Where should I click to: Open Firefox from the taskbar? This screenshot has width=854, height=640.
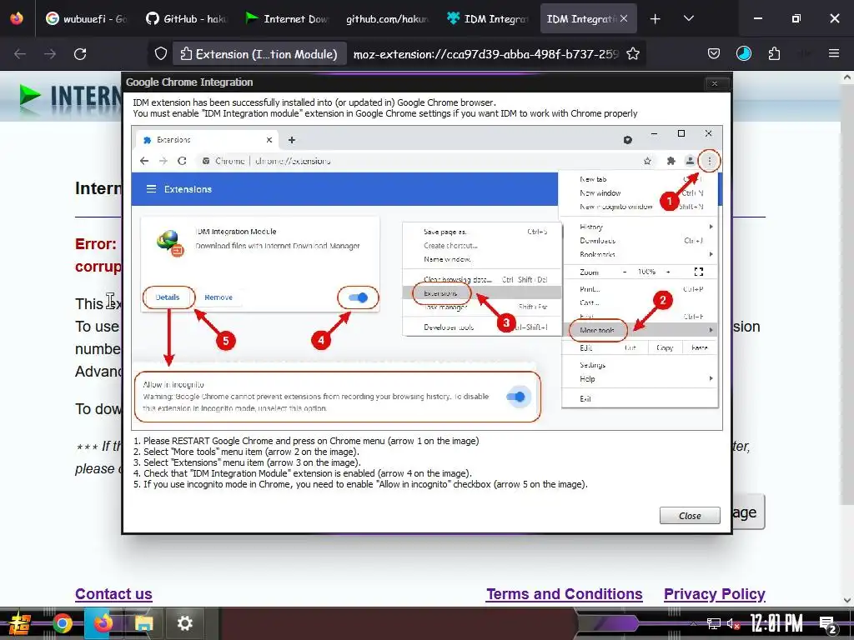pos(103,623)
